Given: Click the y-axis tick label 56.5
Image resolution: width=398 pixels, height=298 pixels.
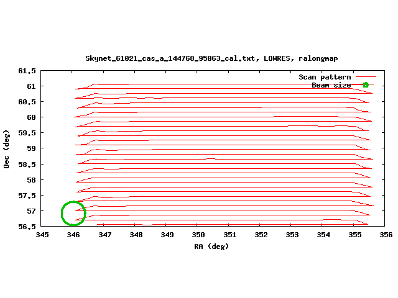Looking at the screenshot, I should (x=27, y=227).
